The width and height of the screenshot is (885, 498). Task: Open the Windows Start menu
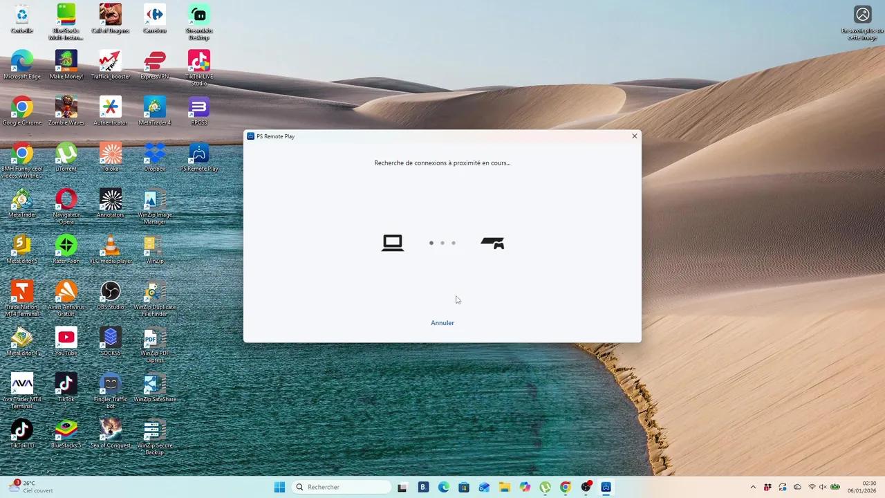(x=279, y=487)
